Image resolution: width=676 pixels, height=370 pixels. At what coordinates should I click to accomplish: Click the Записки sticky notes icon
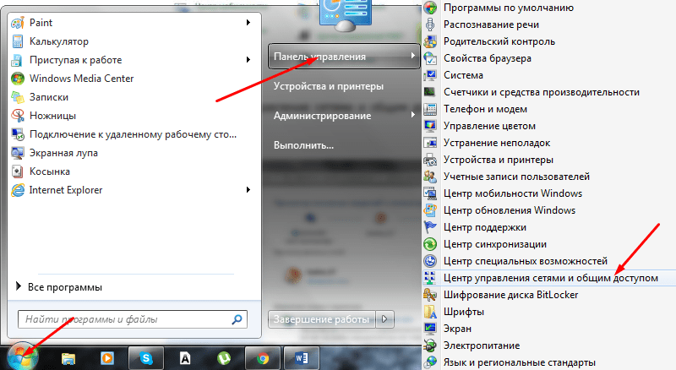tap(18, 97)
